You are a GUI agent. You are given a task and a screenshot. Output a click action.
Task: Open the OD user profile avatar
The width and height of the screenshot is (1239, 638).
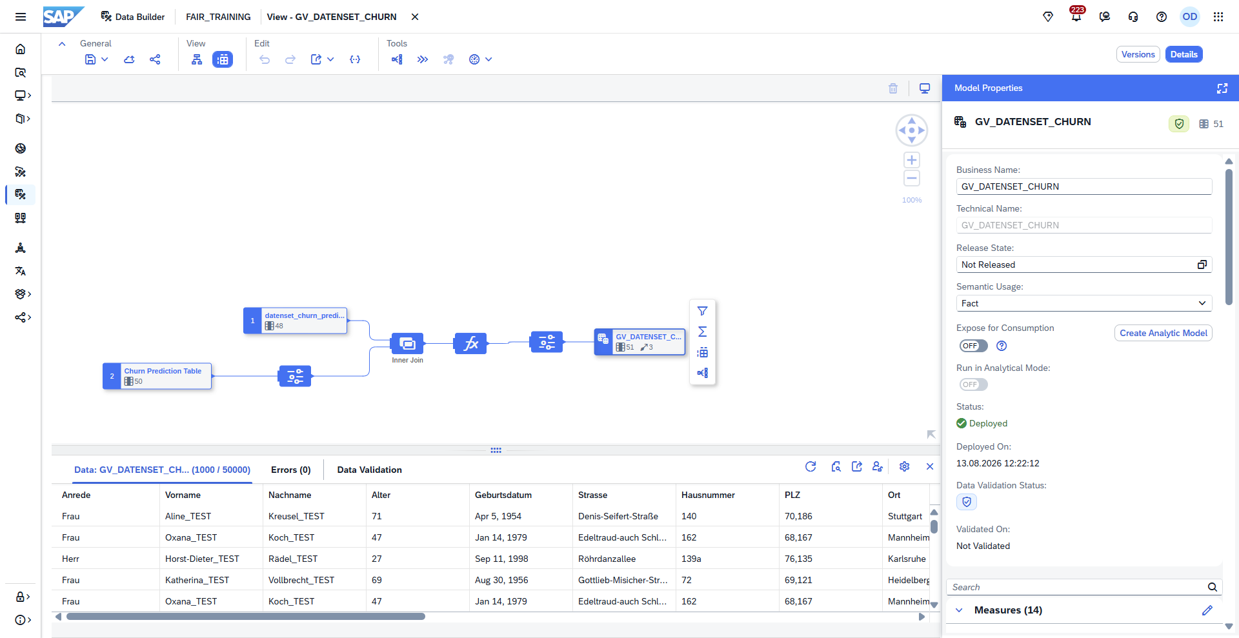click(x=1190, y=17)
